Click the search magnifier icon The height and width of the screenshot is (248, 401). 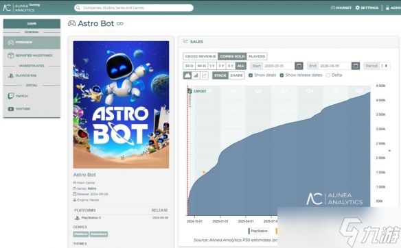(x=78, y=8)
